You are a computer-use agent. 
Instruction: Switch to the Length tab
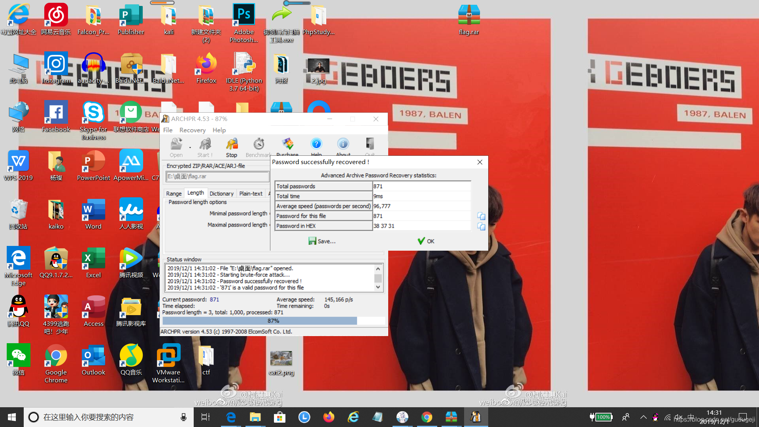[x=196, y=193]
